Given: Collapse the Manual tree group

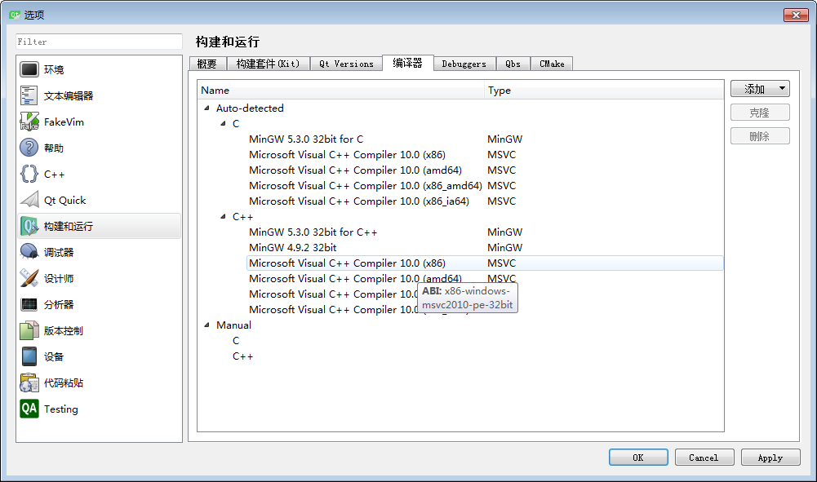Looking at the screenshot, I should click(206, 325).
